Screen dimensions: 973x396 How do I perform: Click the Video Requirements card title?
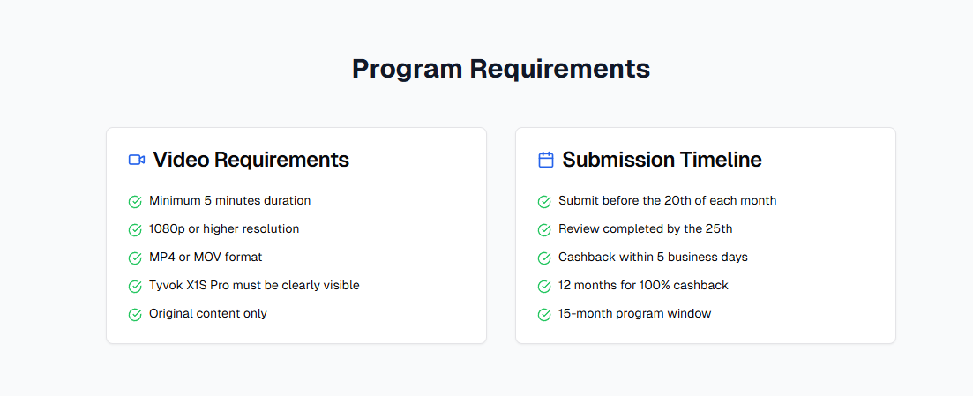251,161
